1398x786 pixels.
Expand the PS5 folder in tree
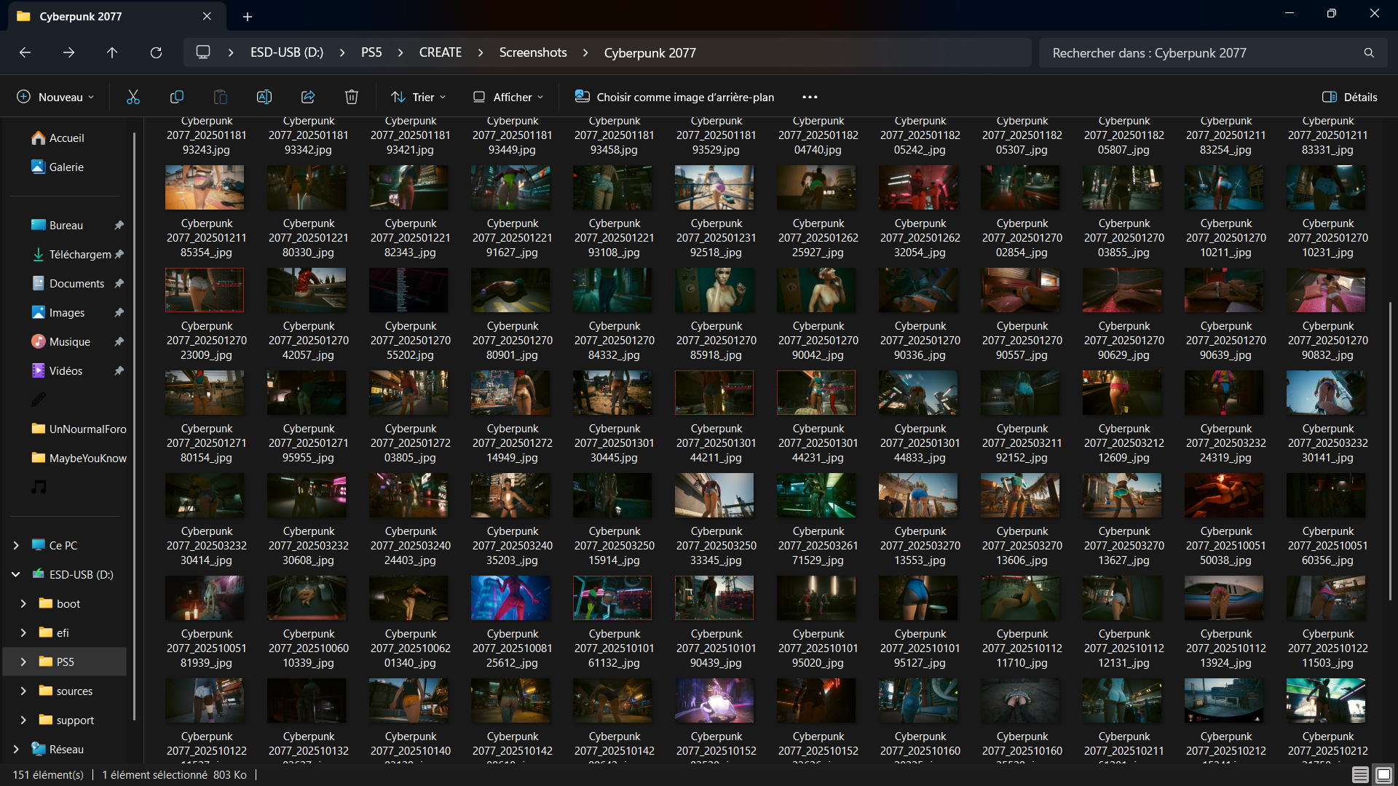tap(23, 662)
